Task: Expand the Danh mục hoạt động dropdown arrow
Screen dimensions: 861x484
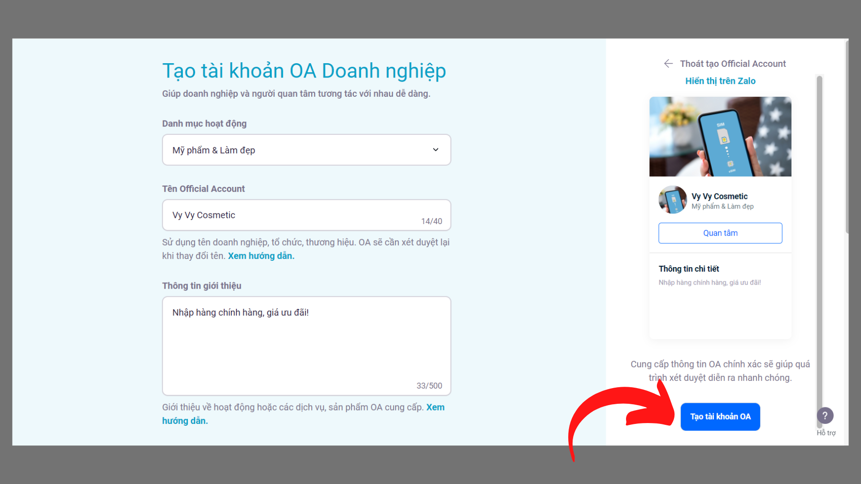Action: click(435, 150)
